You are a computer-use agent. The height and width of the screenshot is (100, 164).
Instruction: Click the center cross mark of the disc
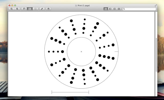click(81, 52)
